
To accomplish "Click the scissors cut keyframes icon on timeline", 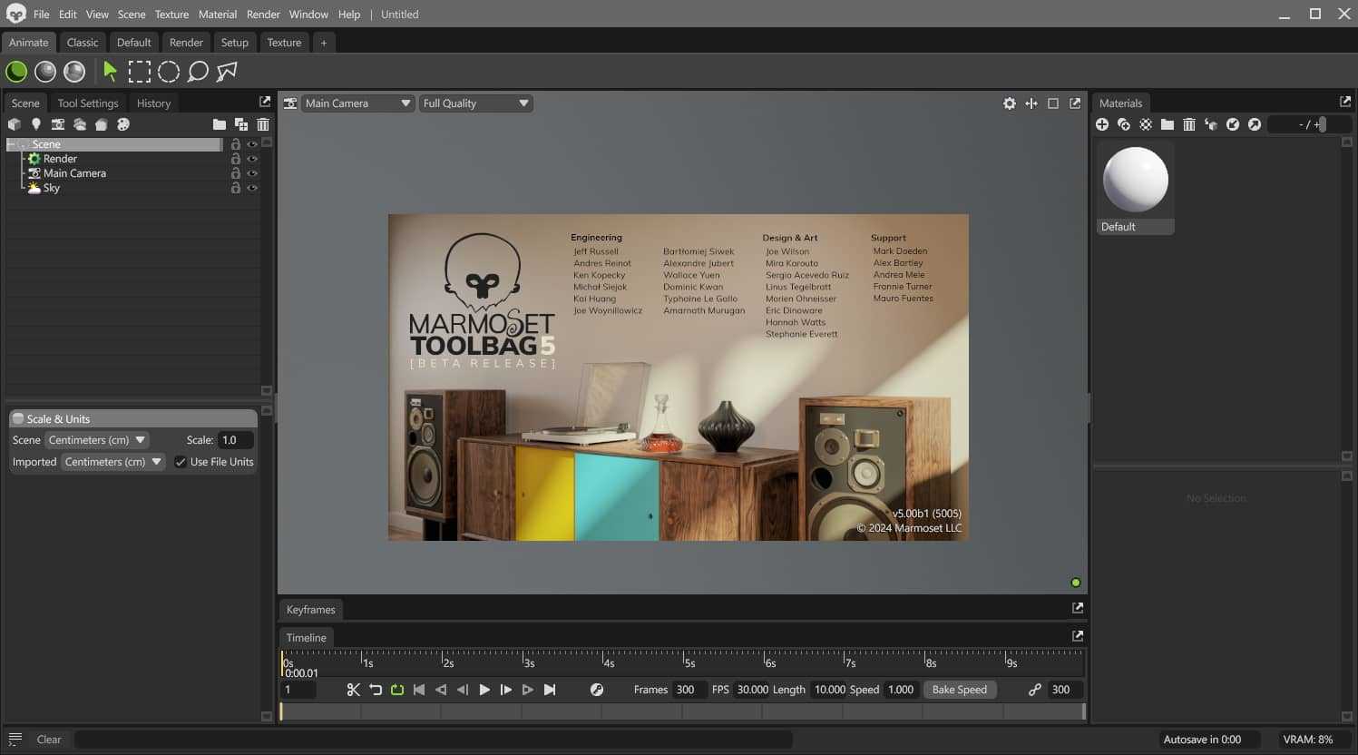I will (353, 690).
